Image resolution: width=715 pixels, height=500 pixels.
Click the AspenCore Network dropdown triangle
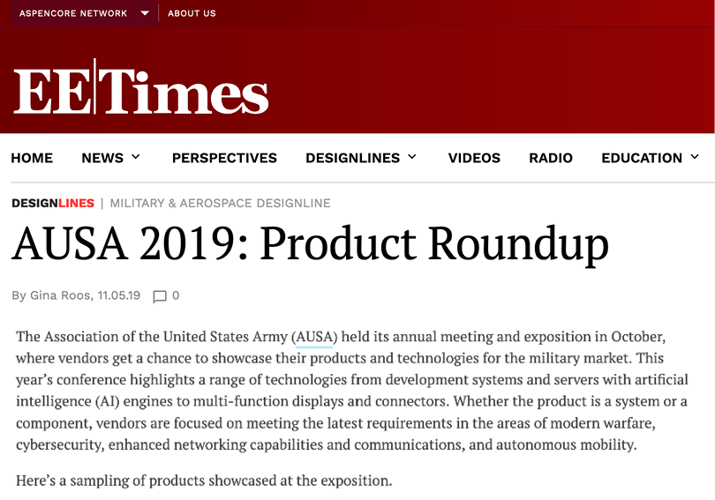pyautogui.click(x=145, y=13)
